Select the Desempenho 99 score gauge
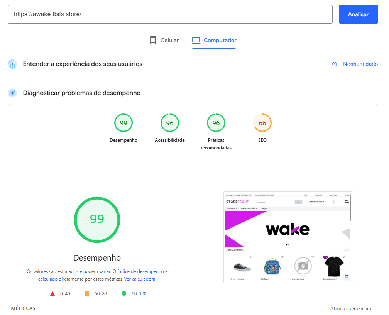389x315 pixels. coord(123,123)
